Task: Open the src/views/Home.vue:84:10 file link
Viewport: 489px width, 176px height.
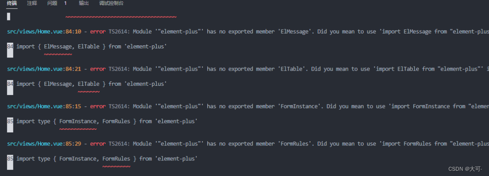Action: tap(44, 31)
